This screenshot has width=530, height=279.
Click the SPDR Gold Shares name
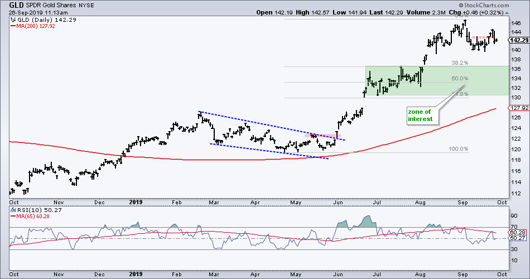pos(51,6)
